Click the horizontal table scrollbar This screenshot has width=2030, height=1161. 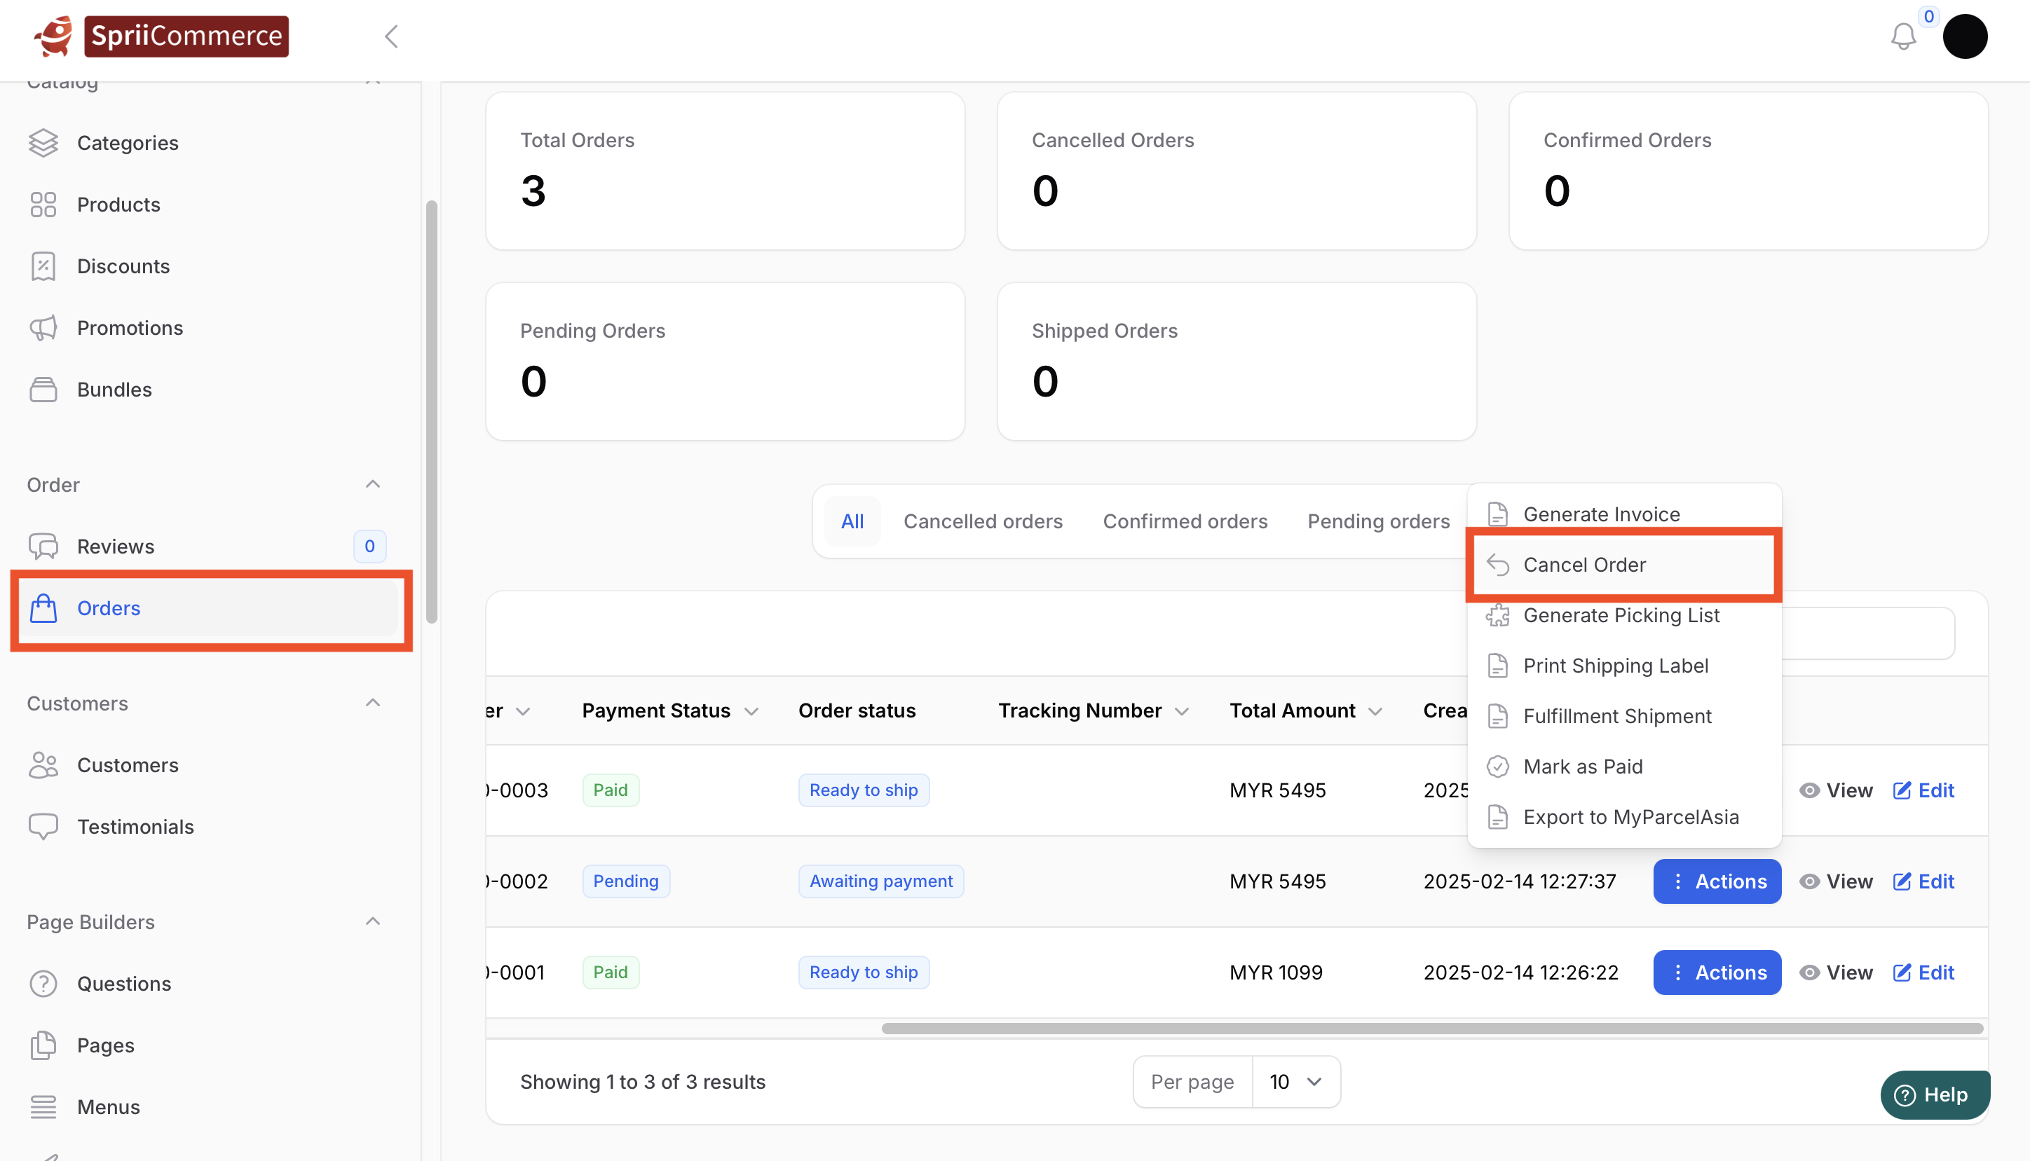[1432, 1029]
